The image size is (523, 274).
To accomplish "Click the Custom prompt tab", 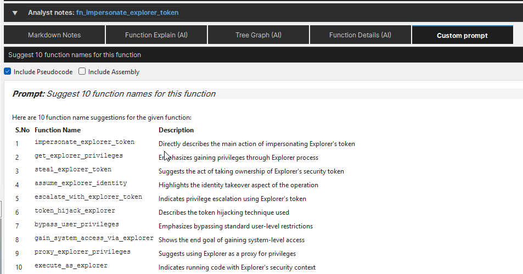I will click(462, 35).
